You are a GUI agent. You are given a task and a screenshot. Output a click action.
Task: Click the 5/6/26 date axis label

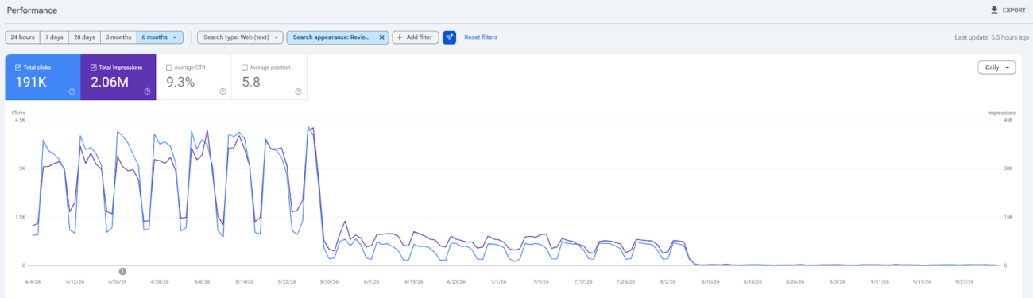click(x=201, y=281)
